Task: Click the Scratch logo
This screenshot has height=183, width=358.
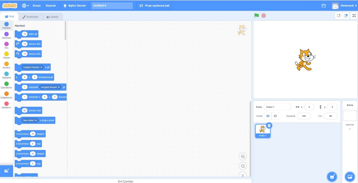Action: pos(9,5)
